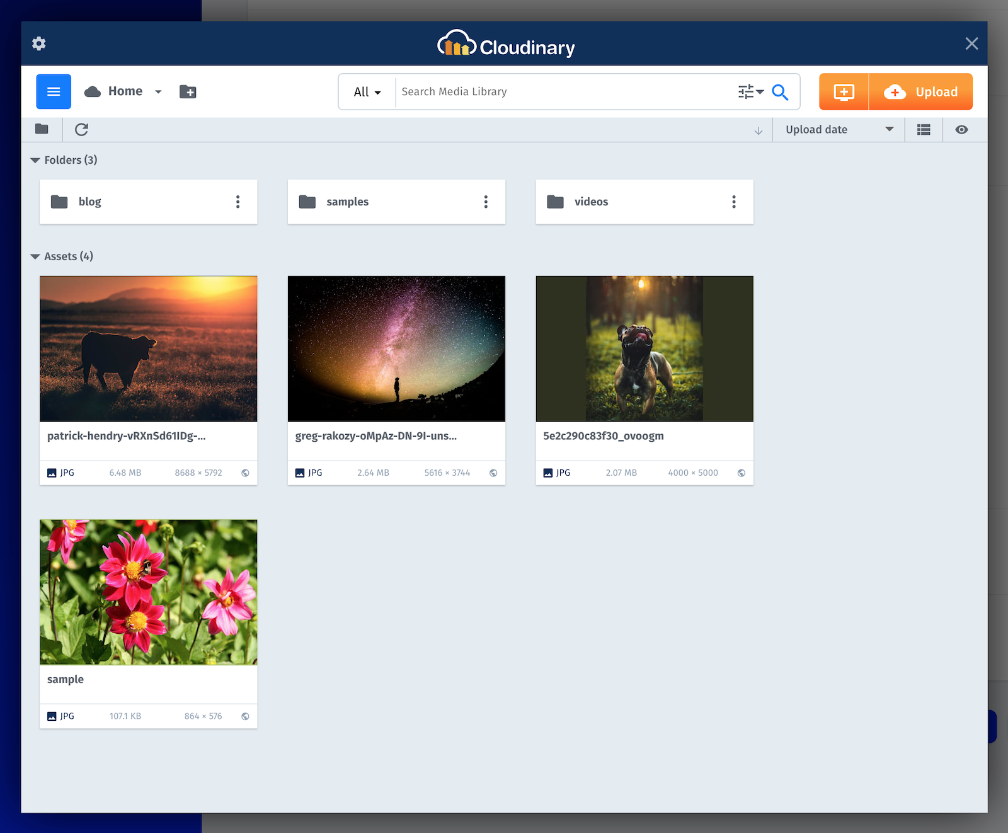The height and width of the screenshot is (833, 1008).
Task: Open the blog folder
Action: pyautogui.click(x=149, y=202)
